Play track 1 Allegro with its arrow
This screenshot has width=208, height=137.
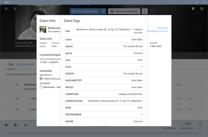click(17, 99)
